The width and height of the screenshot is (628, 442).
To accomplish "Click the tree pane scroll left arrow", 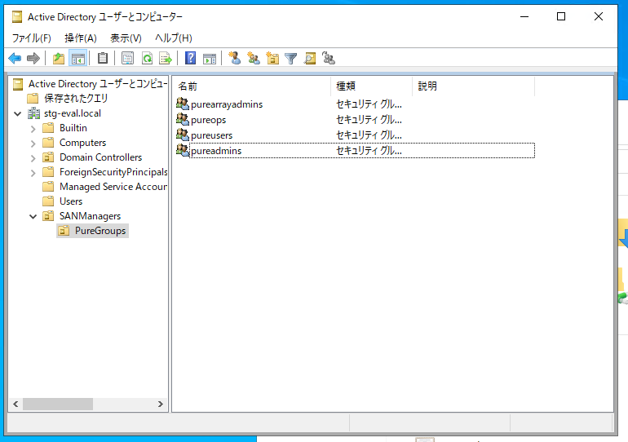I will pos(15,404).
